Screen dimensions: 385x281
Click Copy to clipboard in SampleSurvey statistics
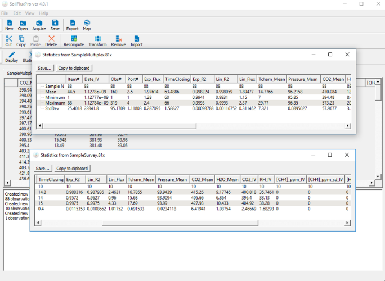click(73, 168)
